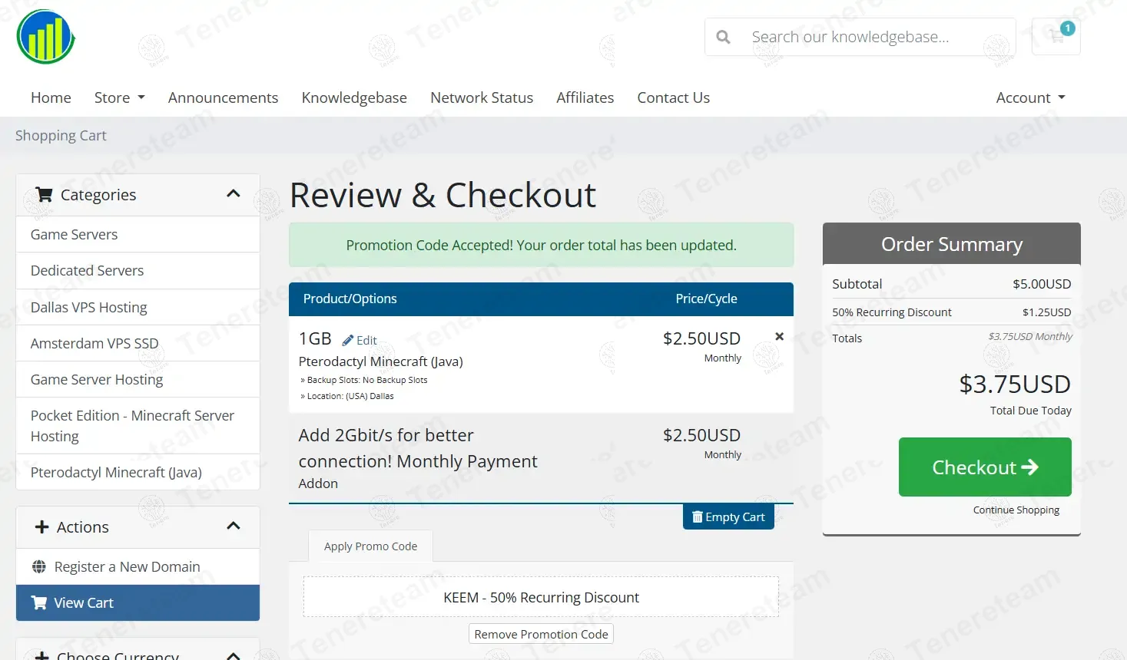Click Remove Promotion Code button
The height and width of the screenshot is (660, 1127).
[541, 635]
